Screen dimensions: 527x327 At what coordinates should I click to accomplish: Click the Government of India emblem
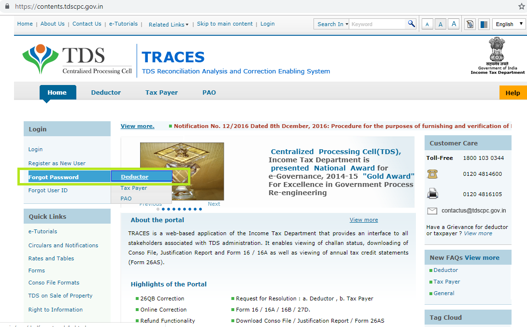coord(497,49)
